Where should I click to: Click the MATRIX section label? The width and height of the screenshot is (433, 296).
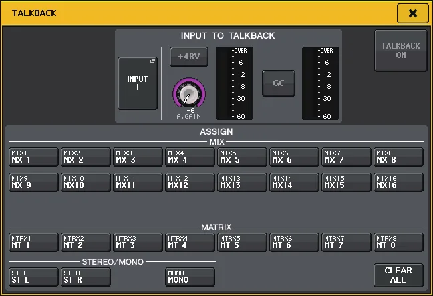[216, 227]
